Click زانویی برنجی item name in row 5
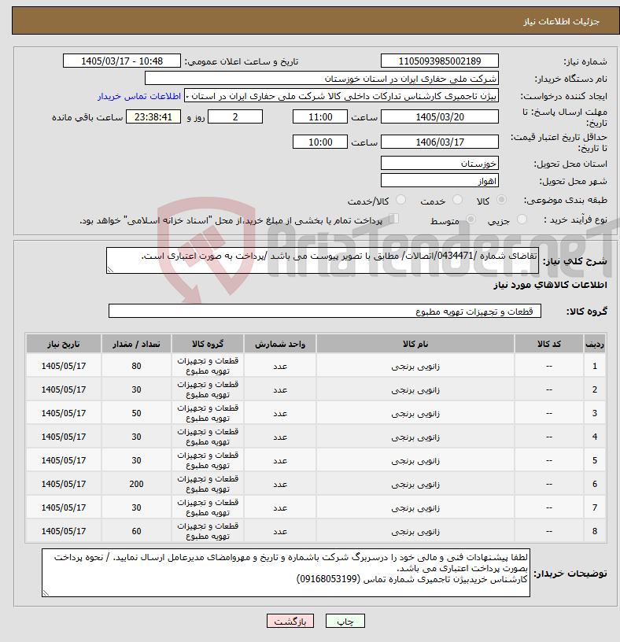Viewport: 620px width, 642px height. [x=415, y=460]
